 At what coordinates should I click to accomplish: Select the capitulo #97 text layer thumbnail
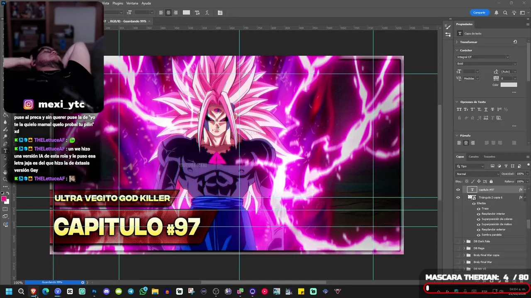[472, 190]
